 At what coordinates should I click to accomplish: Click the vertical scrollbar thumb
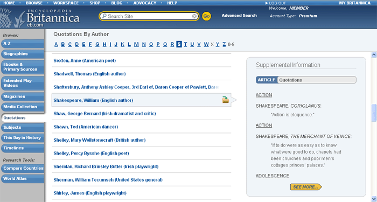click(x=374, y=113)
